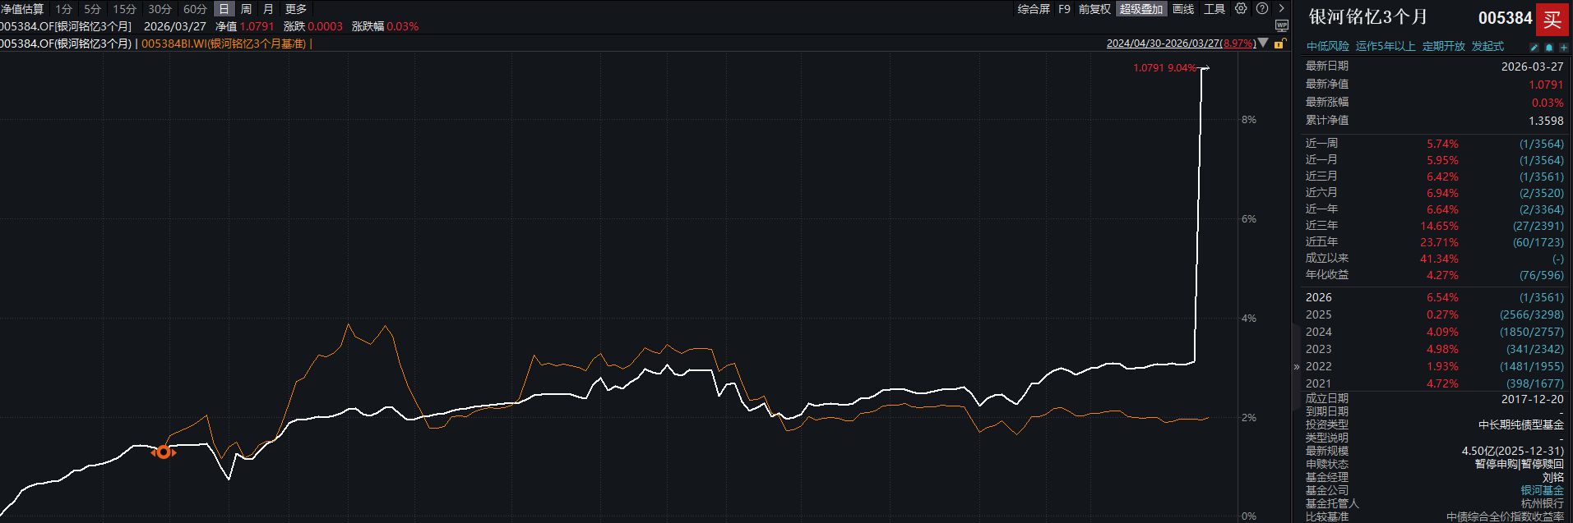Set an alert with the bell icon
The image size is (1573, 523).
pyautogui.click(x=1549, y=47)
